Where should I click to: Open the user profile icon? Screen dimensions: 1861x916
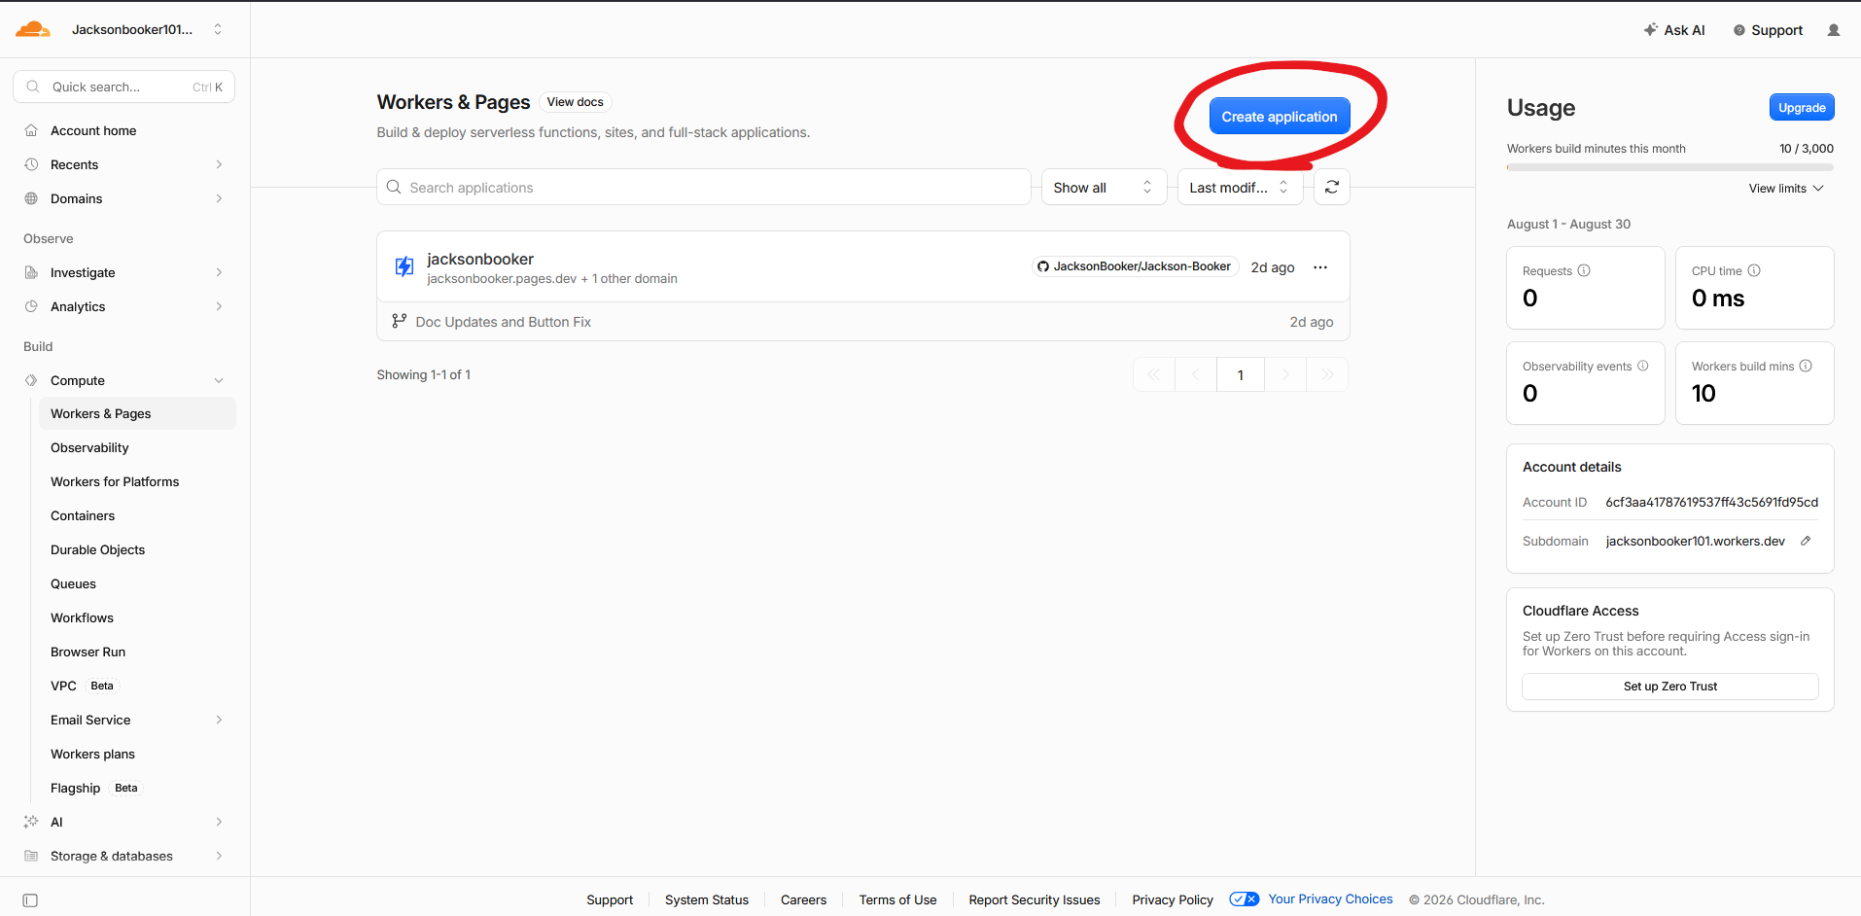(1834, 30)
